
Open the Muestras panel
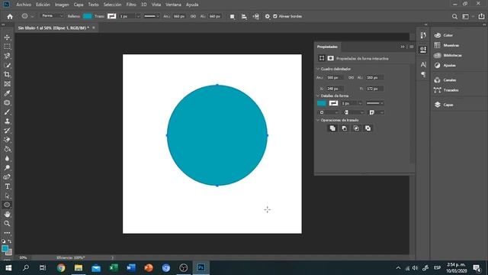[x=447, y=45]
